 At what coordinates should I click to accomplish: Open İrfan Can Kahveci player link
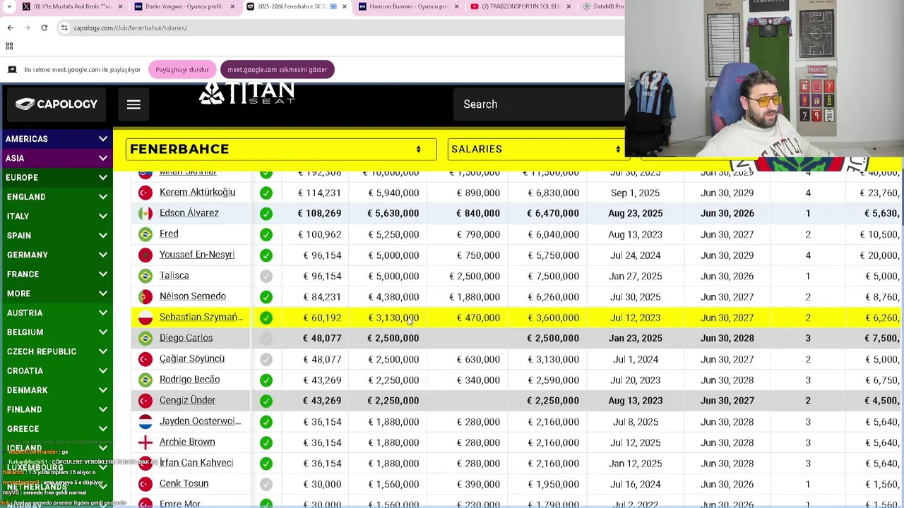click(x=196, y=463)
